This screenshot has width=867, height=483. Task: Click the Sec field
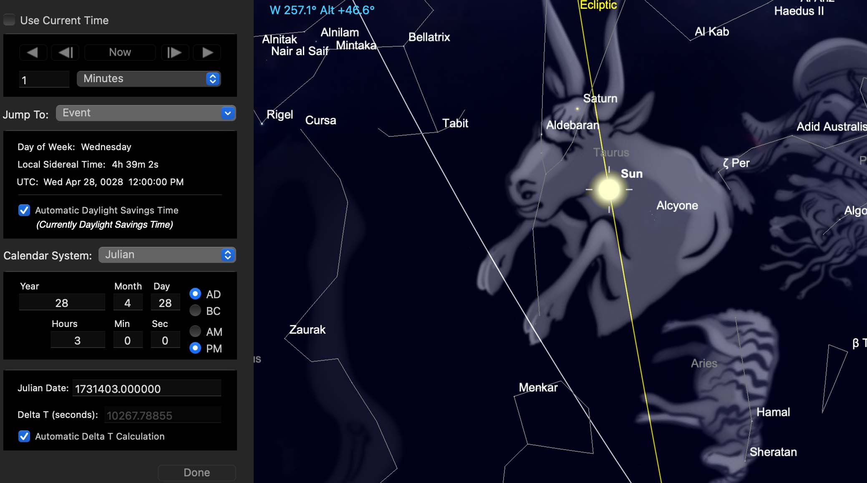[x=165, y=340]
